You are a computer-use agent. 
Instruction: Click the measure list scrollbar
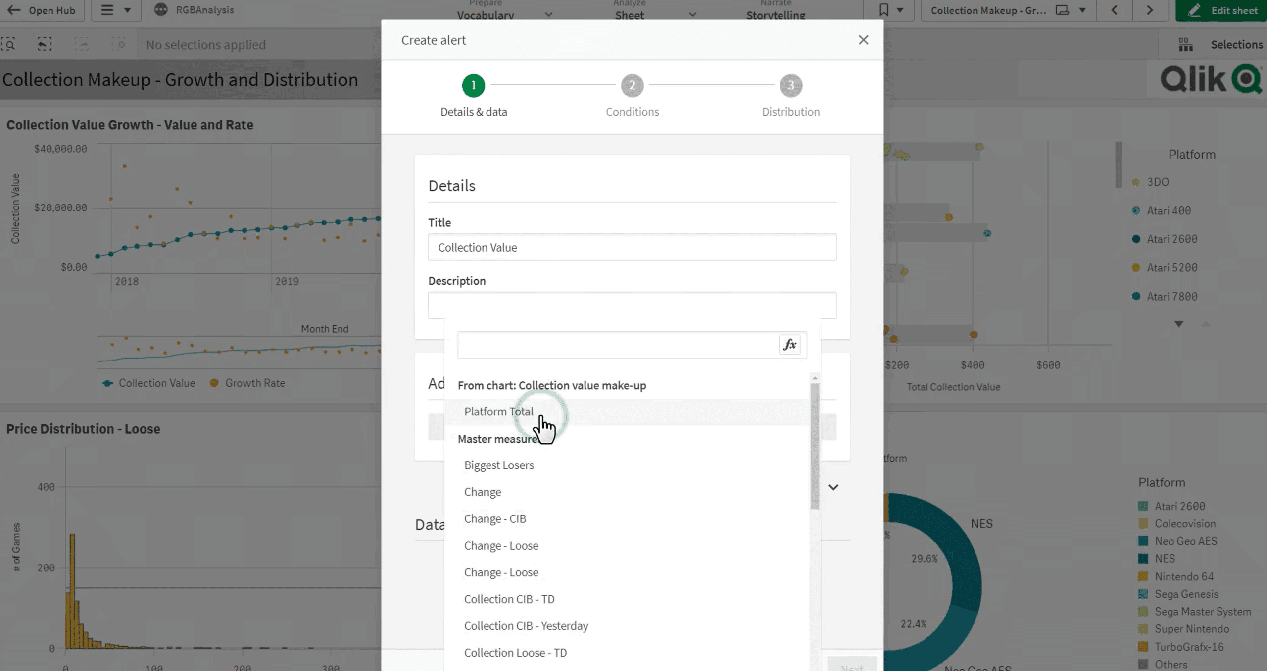[815, 446]
